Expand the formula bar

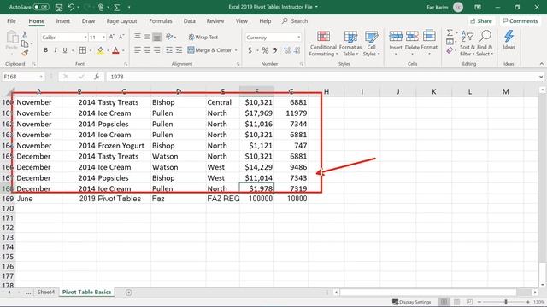541,77
